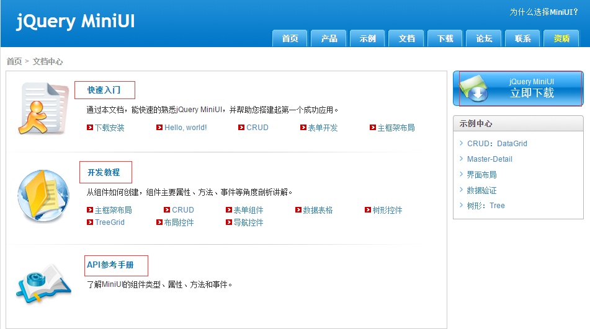Click the running-man document icon beside 快速入门
The height and width of the screenshot is (329, 590).
(x=43, y=108)
